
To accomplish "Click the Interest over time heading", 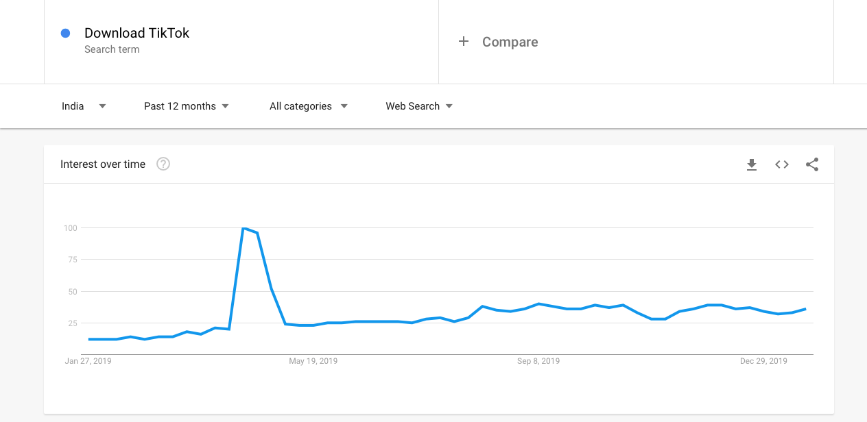I will (x=103, y=164).
